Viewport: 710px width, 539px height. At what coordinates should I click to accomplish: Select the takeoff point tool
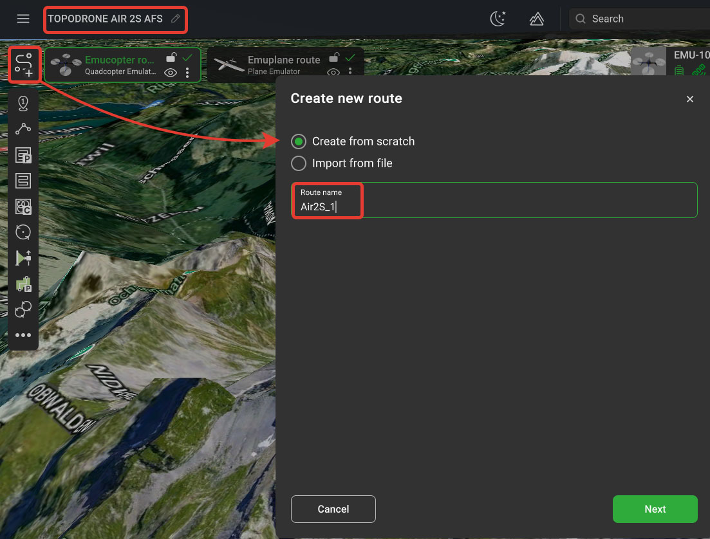[23, 258]
